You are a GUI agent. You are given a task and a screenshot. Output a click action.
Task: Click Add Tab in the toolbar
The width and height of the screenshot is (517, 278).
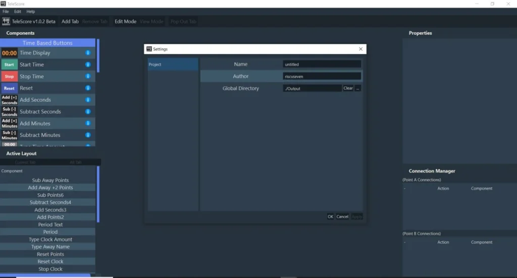[70, 21]
